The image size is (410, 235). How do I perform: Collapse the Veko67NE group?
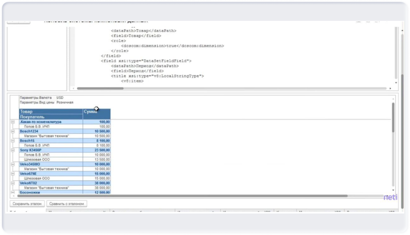point(13,174)
